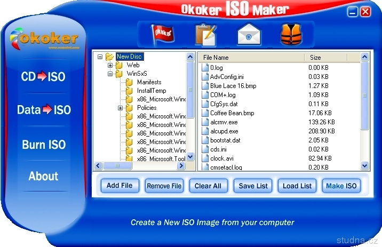The height and width of the screenshot is (247, 382).
Task: Click the Clear All button
Action: tap(208, 186)
